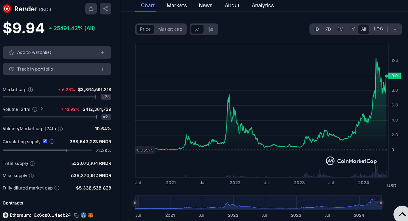Click volume value $412,381,729
Viewport: 408px width, 221px height.
(x=97, y=109)
